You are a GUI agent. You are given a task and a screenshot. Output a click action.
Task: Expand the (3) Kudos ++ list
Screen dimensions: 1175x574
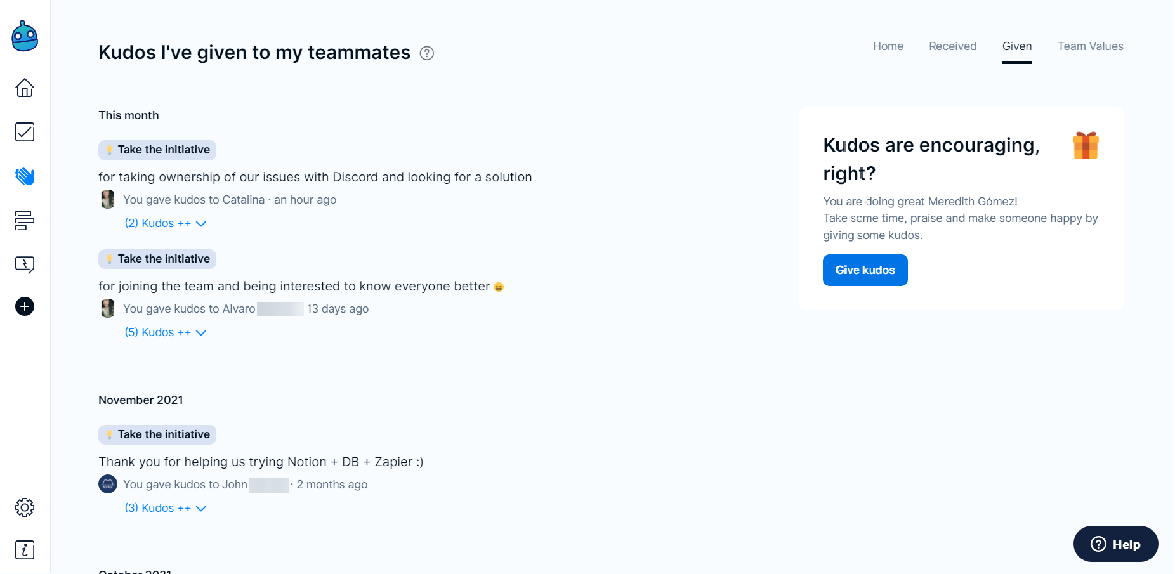click(x=165, y=508)
